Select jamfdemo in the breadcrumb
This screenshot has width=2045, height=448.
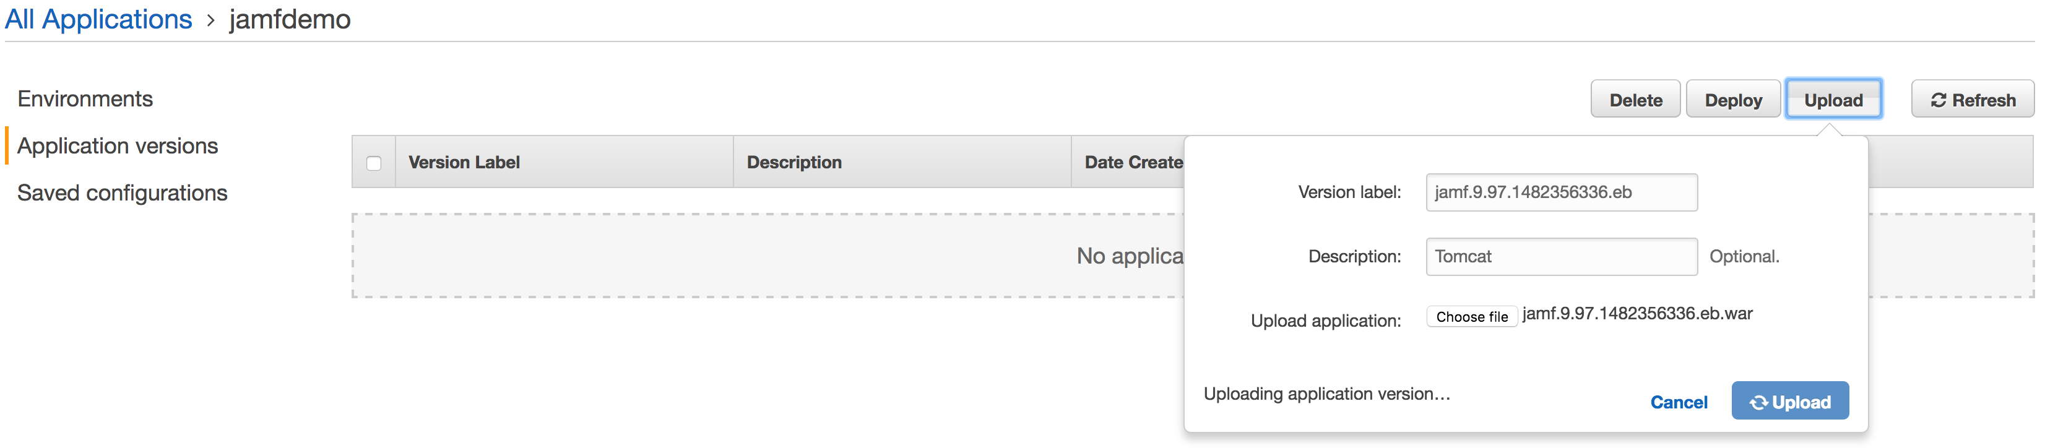click(x=290, y=19)
